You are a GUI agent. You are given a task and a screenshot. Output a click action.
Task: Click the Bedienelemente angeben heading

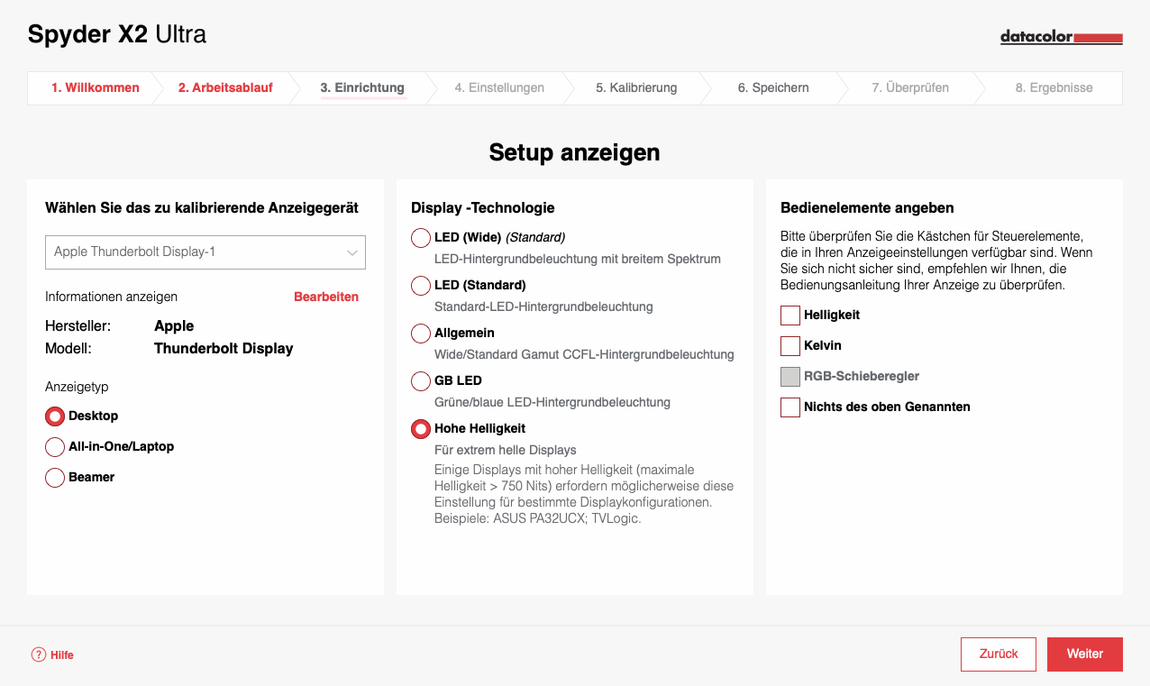click(x=867, y=208)
